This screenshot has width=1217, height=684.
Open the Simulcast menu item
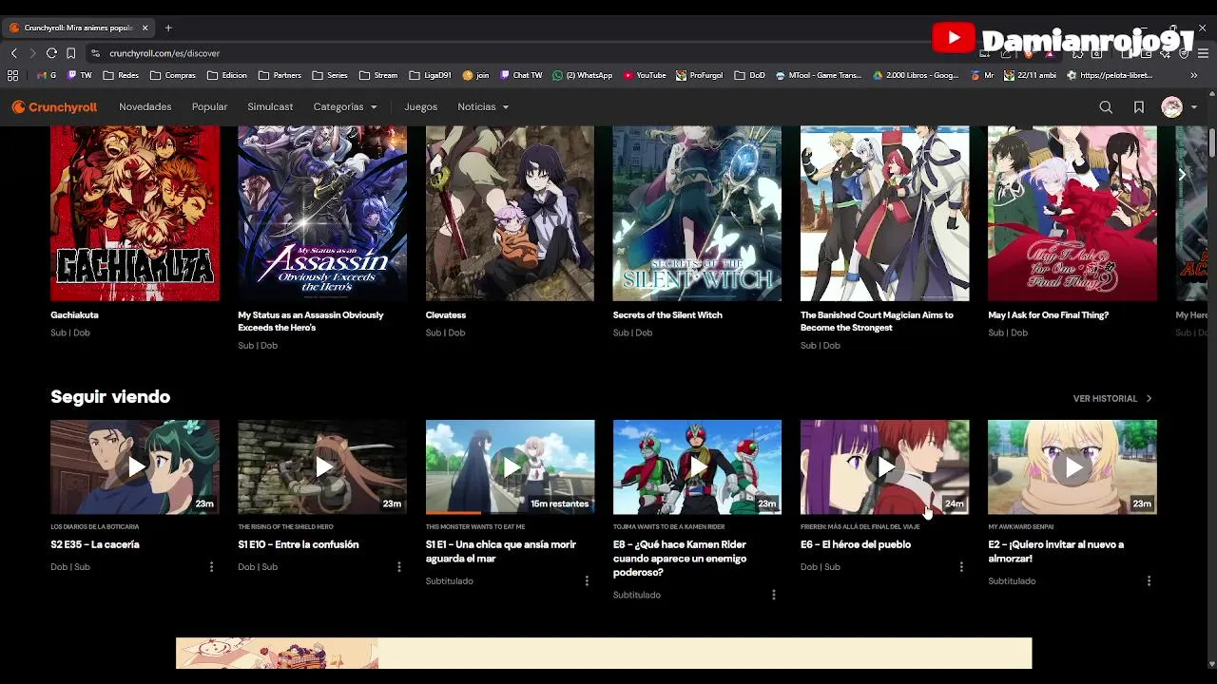click(x=270, y=107)
